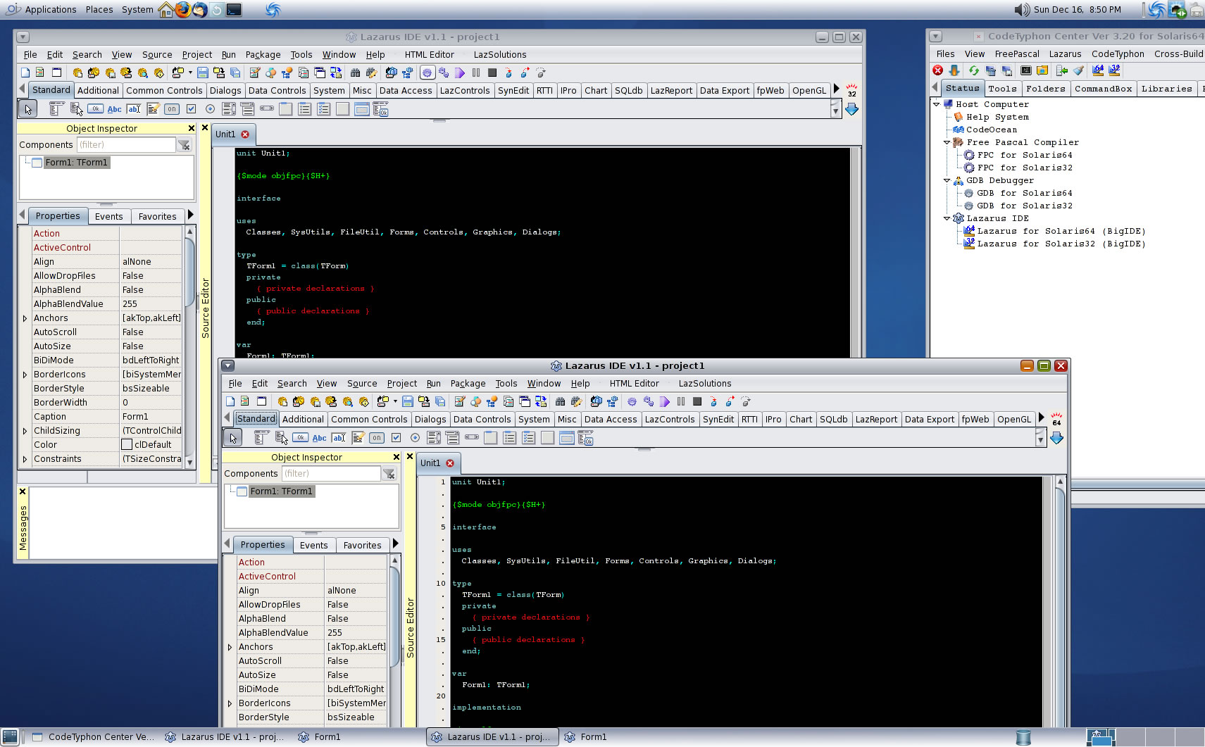Collapse Free Pascal Compiler node in CodeTyphon
Image resolution: width=1205 pixels, height=747 pixels.
pos(947,142)
